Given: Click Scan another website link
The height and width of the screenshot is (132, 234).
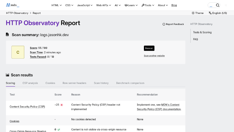Looking at the screenshot, I should click(x=154, y=56).
